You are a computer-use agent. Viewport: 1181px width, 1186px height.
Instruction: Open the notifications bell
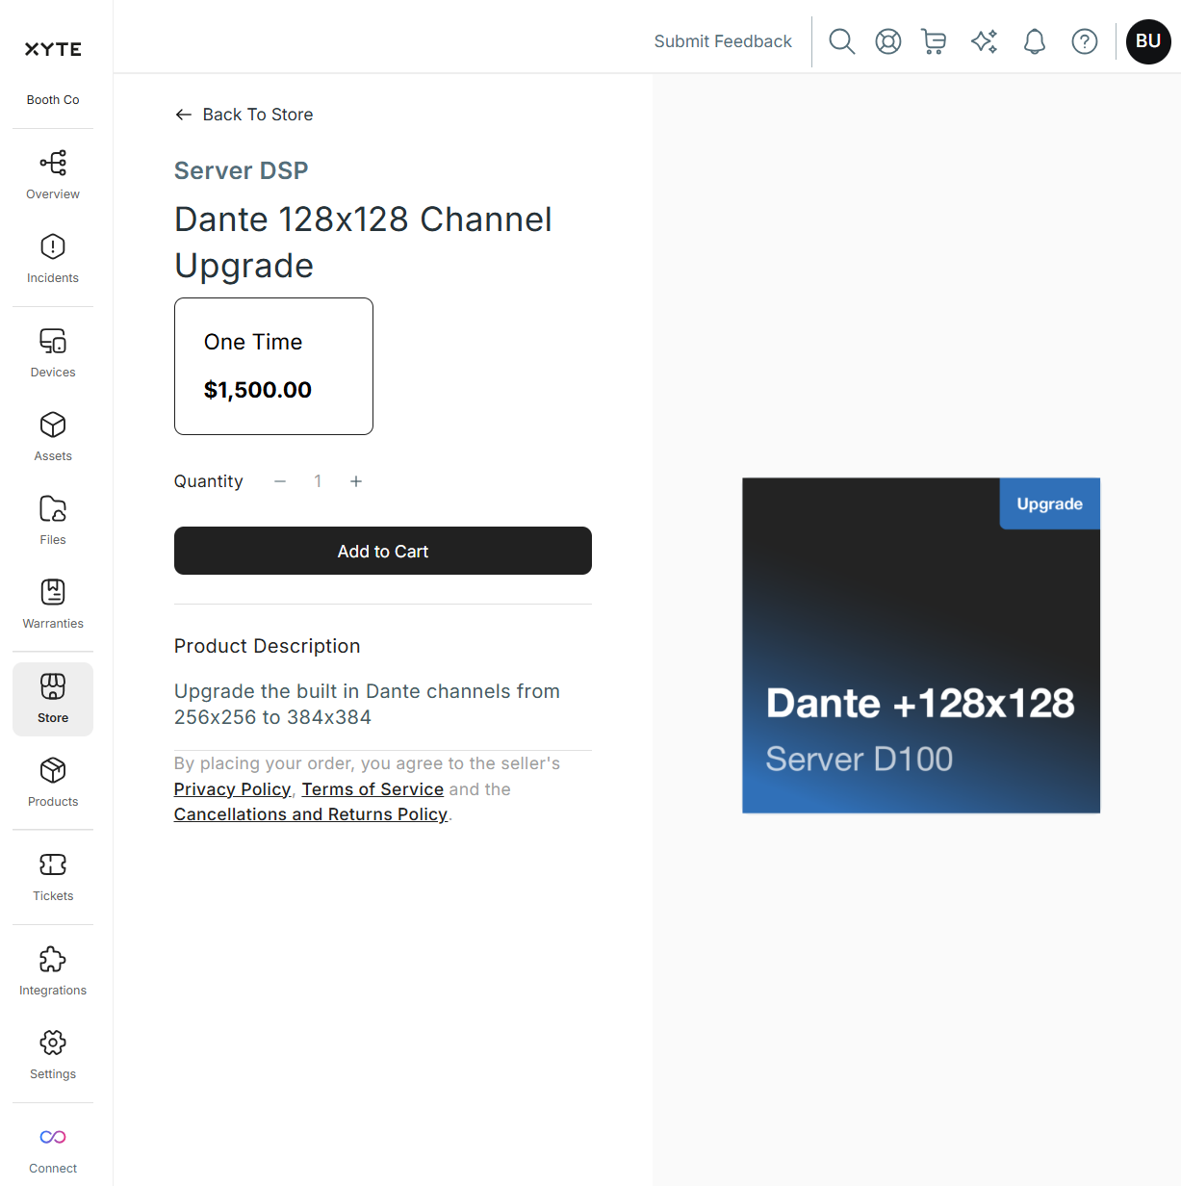tap(1035, 41)
